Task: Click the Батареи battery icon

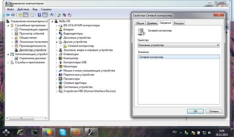Action: pos(60,30)
